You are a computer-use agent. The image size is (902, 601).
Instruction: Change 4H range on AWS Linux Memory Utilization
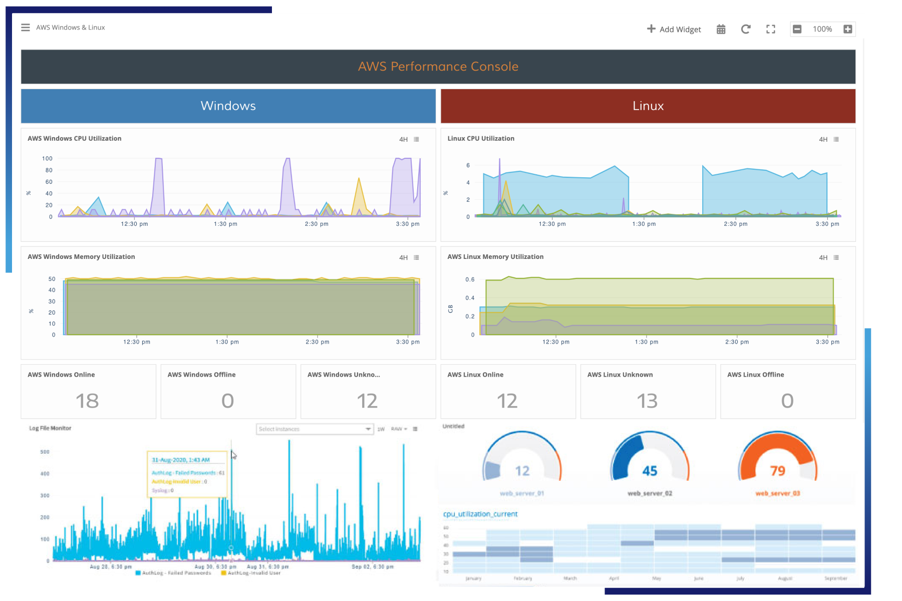click(x=823, y=257)
